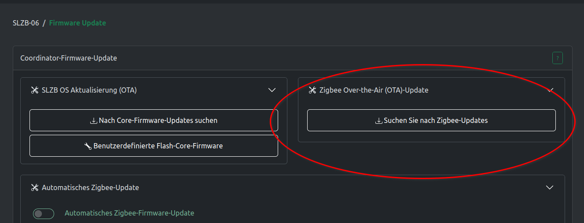Click download icon in Zigbee-Updates search button
Screen dimensions: 584x223
378,121
